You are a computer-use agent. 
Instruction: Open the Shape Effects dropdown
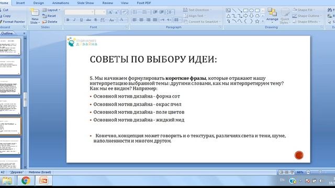[307, 21]
